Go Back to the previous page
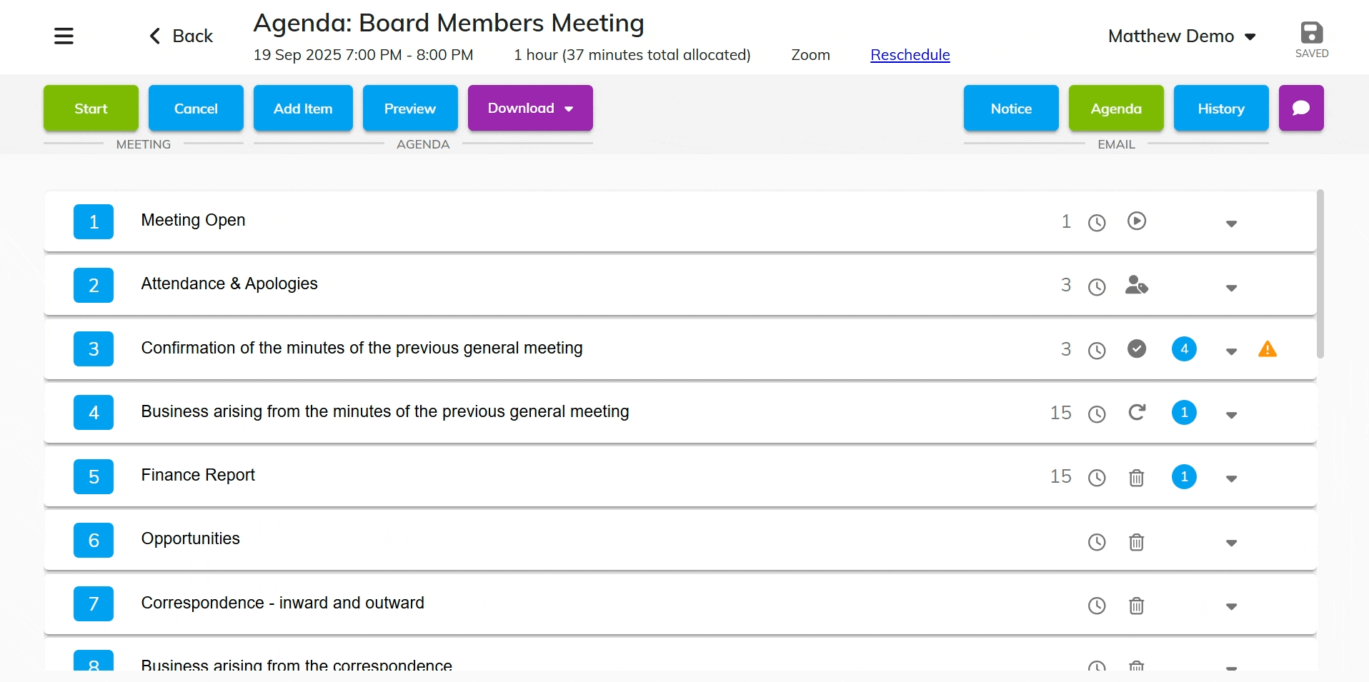Screen dimensions: 1369x682 (181, 36)
